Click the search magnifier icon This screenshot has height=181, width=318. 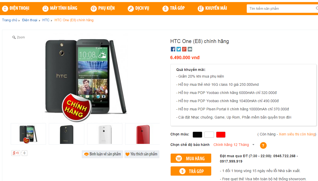pos(317,8)
